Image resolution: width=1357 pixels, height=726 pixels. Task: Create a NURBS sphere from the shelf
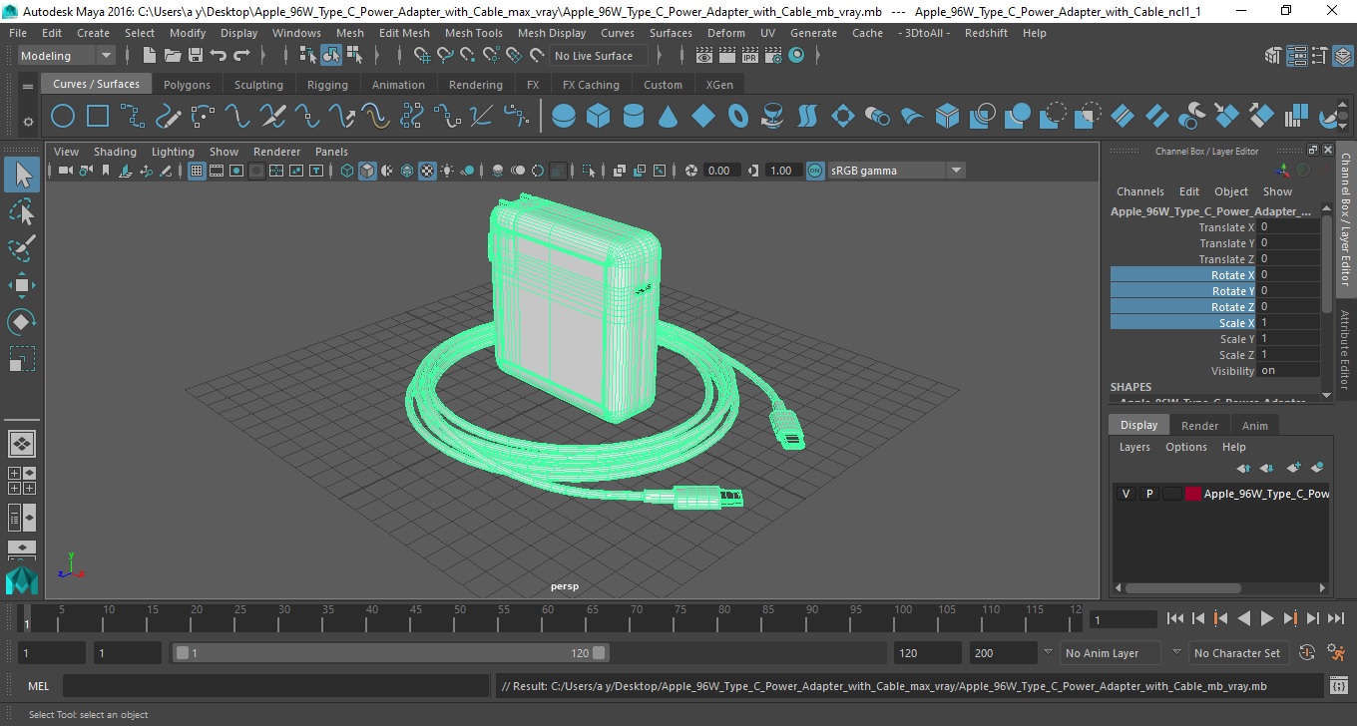pyautogui.click(x=564, y=117)
